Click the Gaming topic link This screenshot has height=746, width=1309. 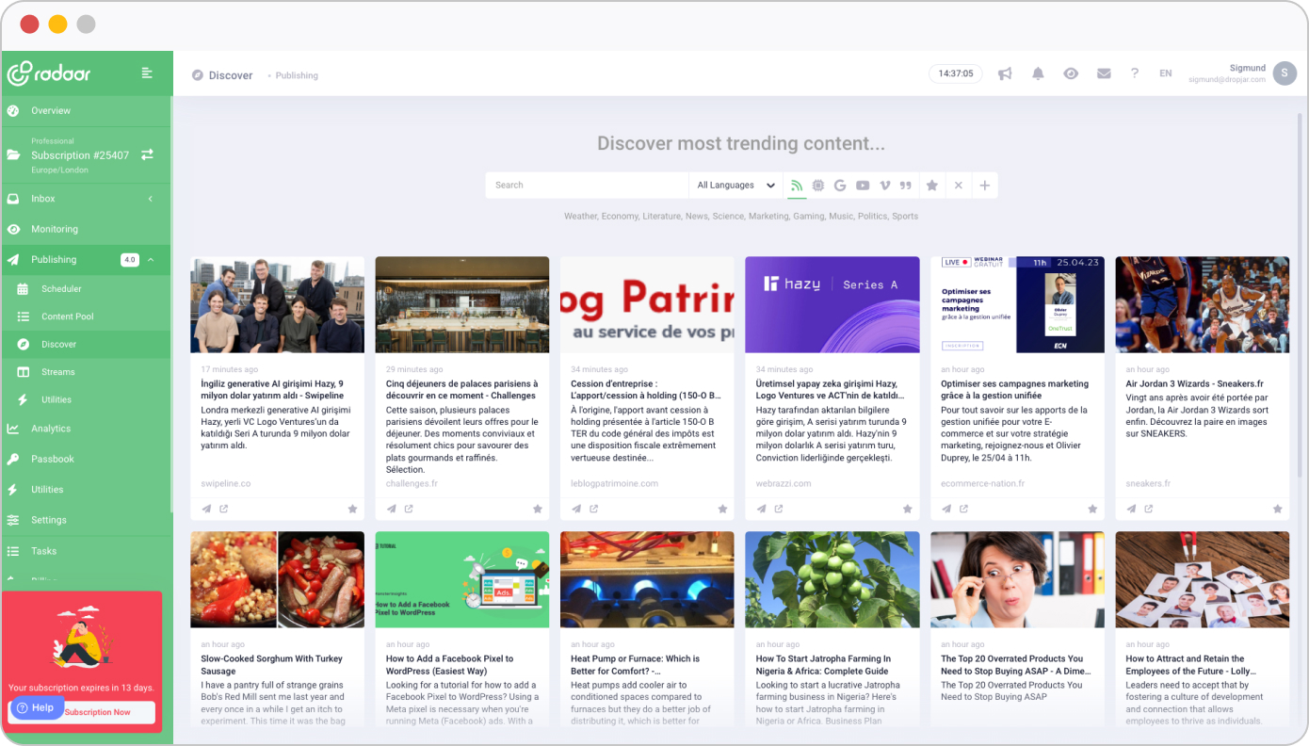pos(808,217)
